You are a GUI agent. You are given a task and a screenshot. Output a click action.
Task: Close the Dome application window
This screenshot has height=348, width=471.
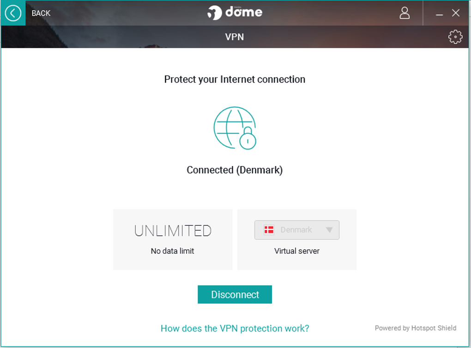[x=456, y=13]
